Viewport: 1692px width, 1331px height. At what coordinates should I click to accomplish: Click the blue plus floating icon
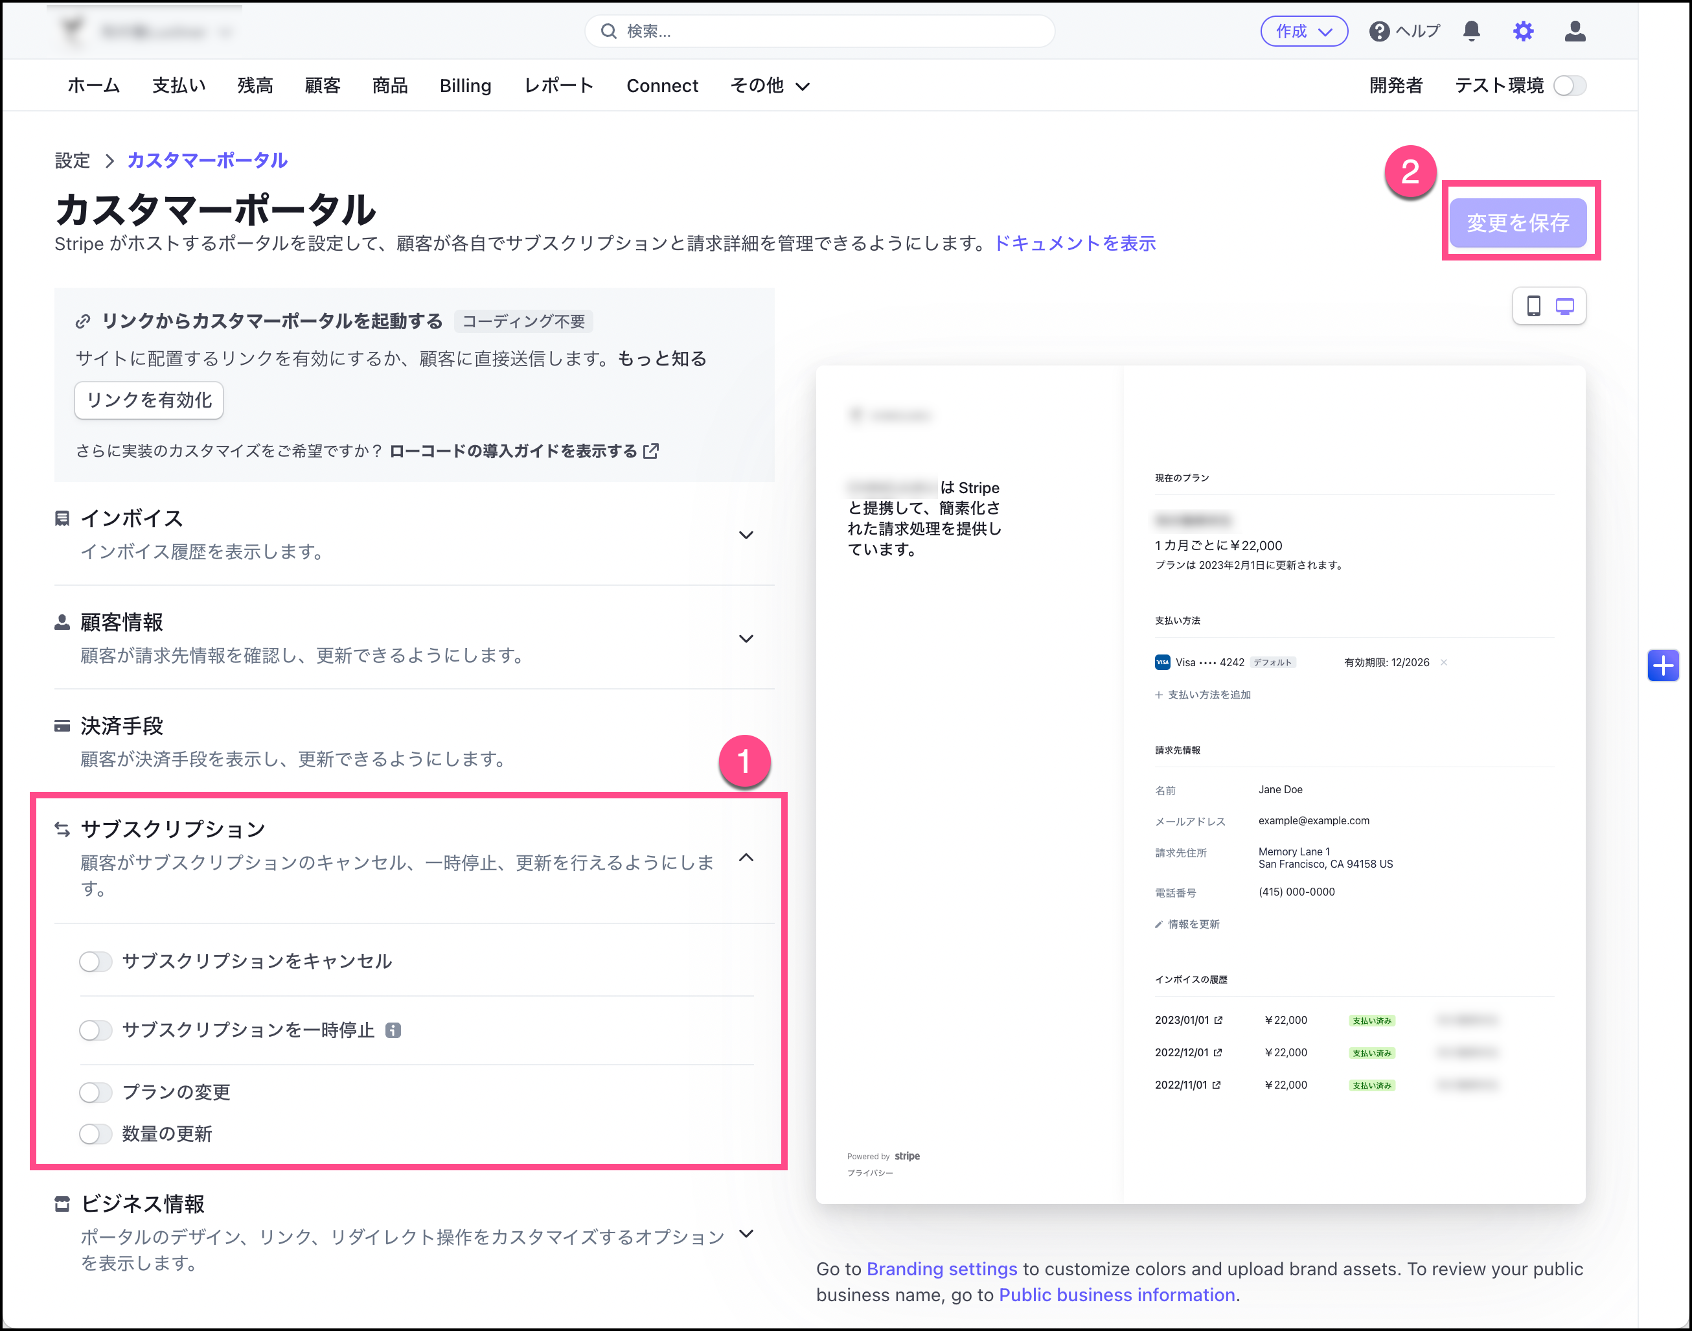[1662, 665]
